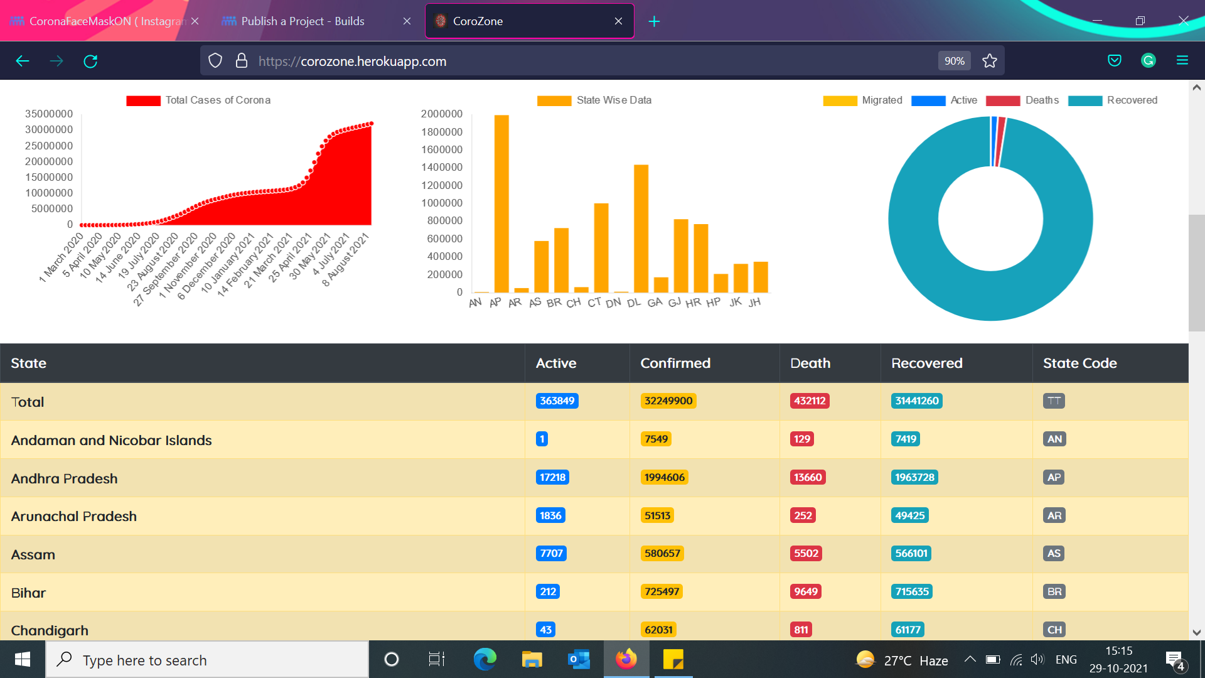Open the Grammarly extension icon

pos(1149,61)
